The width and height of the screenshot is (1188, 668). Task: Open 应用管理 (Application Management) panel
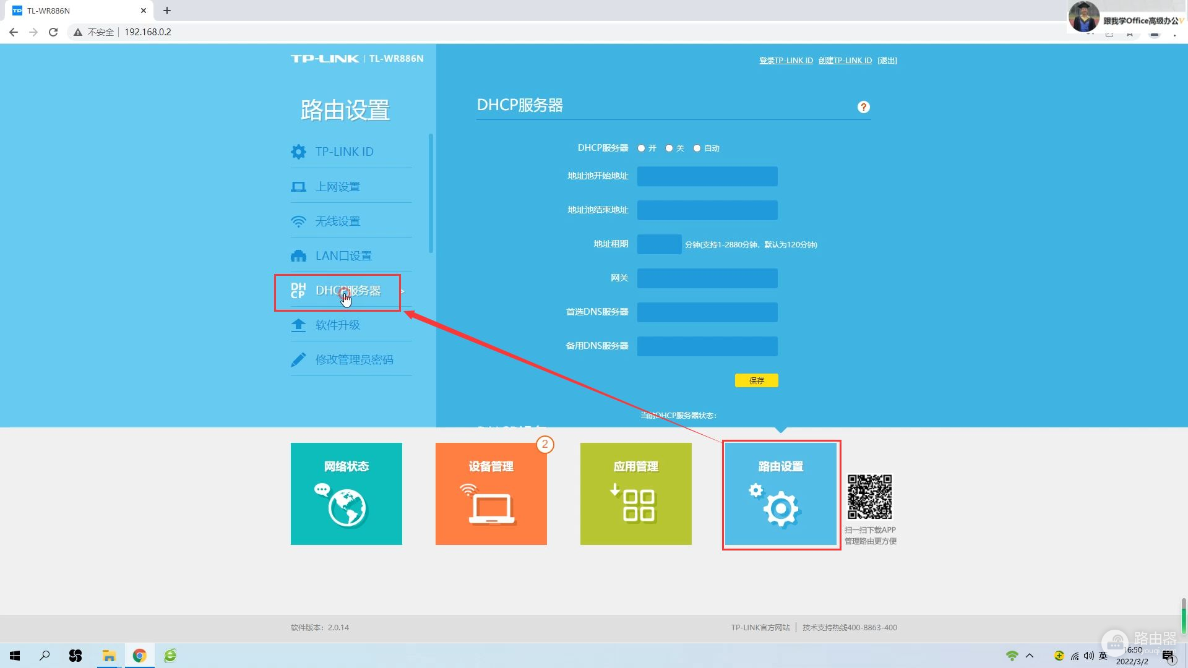[x=635, y=494]
